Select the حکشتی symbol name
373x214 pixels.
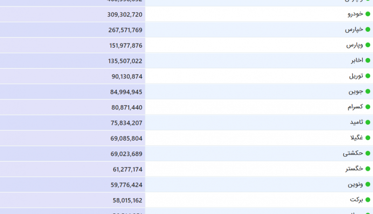pyautogui.click(x=353, y=153)
